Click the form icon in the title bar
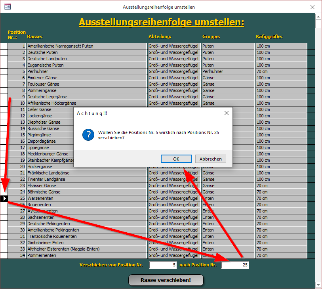The width and height of the screenshot is (322, 289). (x=7, y=7)
